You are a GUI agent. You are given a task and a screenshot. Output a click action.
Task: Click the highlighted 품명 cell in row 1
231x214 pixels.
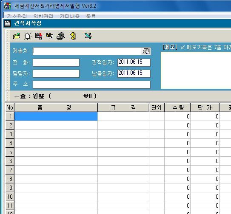[56, 116]
